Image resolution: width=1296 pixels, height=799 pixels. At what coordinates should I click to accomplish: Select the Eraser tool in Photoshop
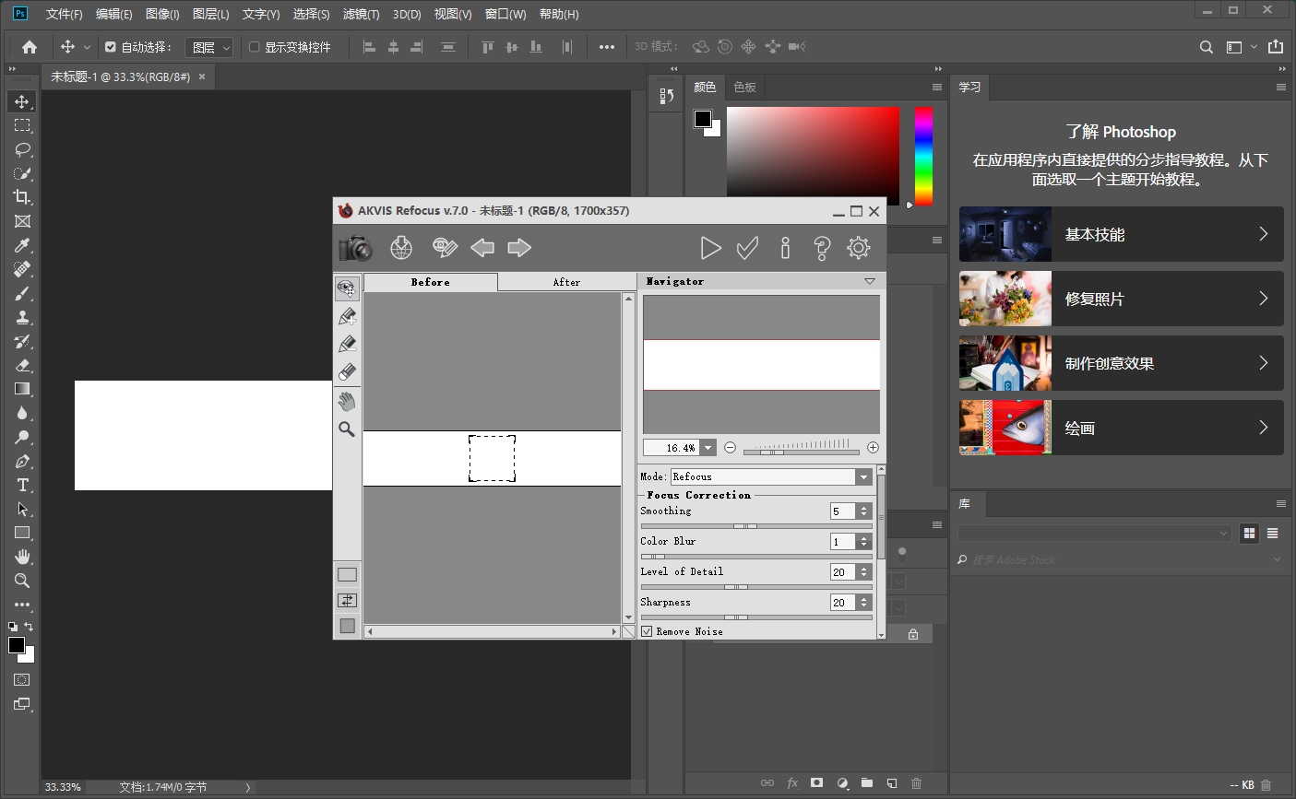(x=22, y=365)
